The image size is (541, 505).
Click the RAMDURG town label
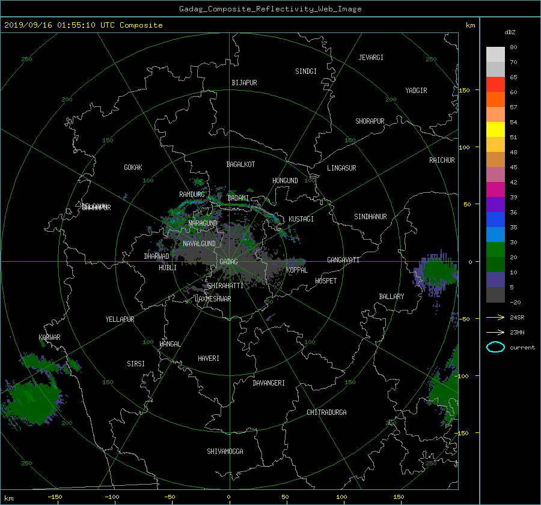192,195
